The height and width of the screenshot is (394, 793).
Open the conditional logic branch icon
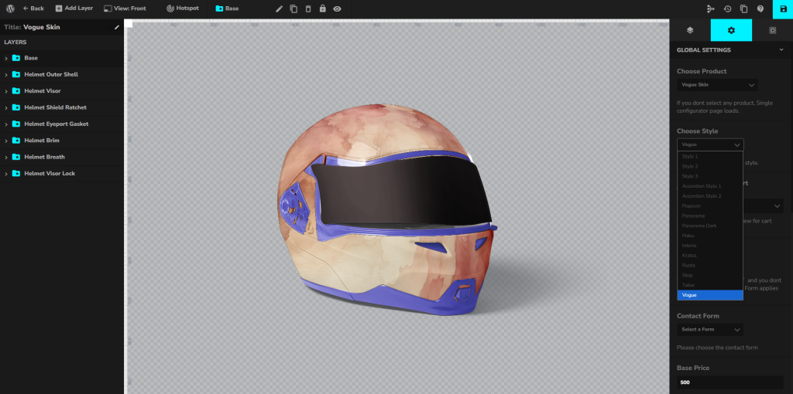711,8
